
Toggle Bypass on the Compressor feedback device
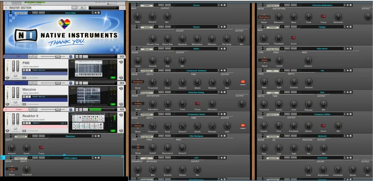(x=243, y=82)
